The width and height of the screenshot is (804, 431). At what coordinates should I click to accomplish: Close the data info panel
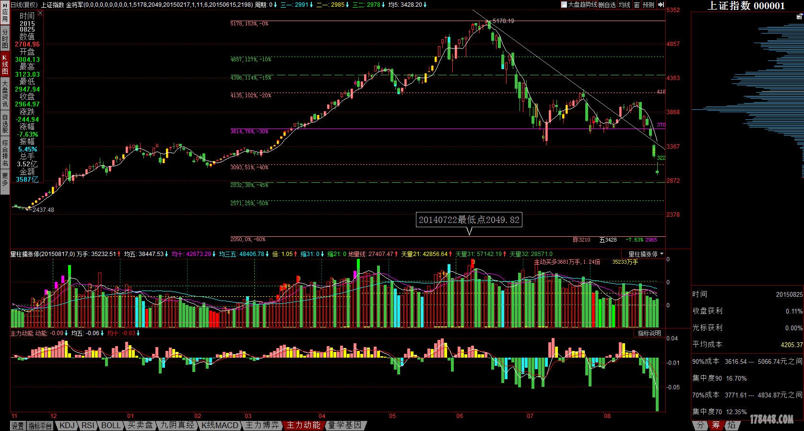coord(40,13)
